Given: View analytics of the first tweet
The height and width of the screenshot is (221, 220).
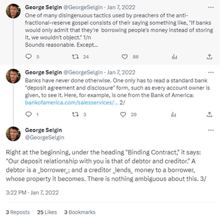Looking at the screenshot, I should click(x=174, y=57).
